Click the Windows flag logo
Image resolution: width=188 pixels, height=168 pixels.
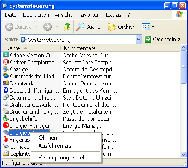coord(179,14)
